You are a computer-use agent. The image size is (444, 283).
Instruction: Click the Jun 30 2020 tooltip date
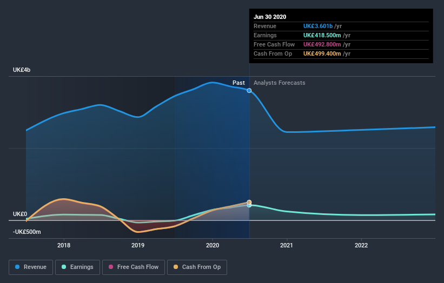[270, 17]
